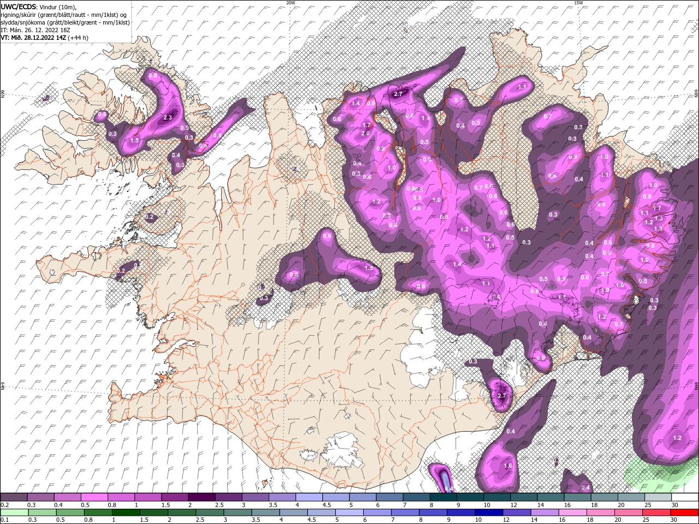Viewport: 699px width, 524px height.
Task: Pick the upper legend swatch starting at 9
Action: tap(469, 497)
